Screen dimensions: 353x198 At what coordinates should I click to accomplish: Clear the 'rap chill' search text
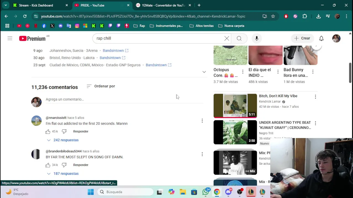pyautogui.click(x=227, y=38)
